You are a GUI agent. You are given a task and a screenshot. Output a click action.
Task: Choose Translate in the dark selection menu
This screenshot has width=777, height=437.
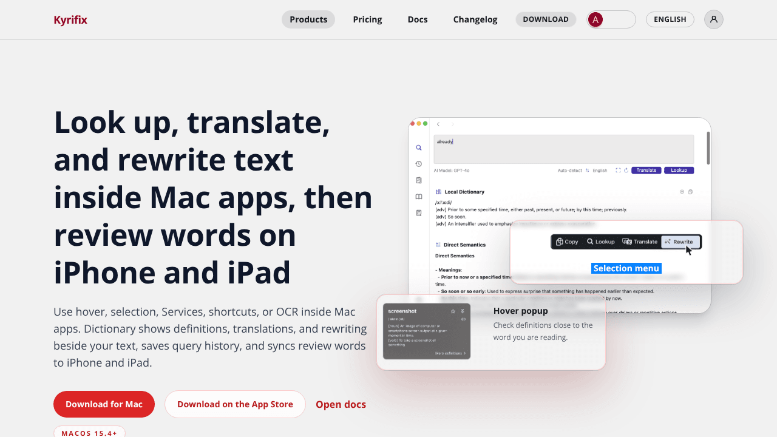[640, 242]
